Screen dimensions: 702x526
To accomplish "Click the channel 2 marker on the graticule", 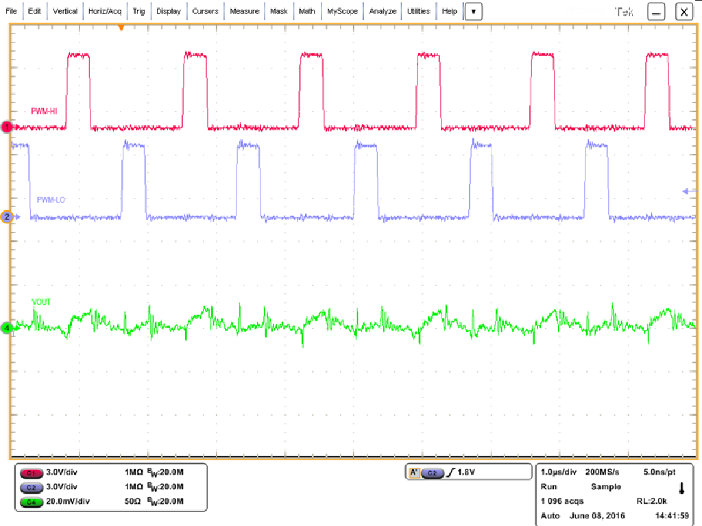I will pos(5,216).
